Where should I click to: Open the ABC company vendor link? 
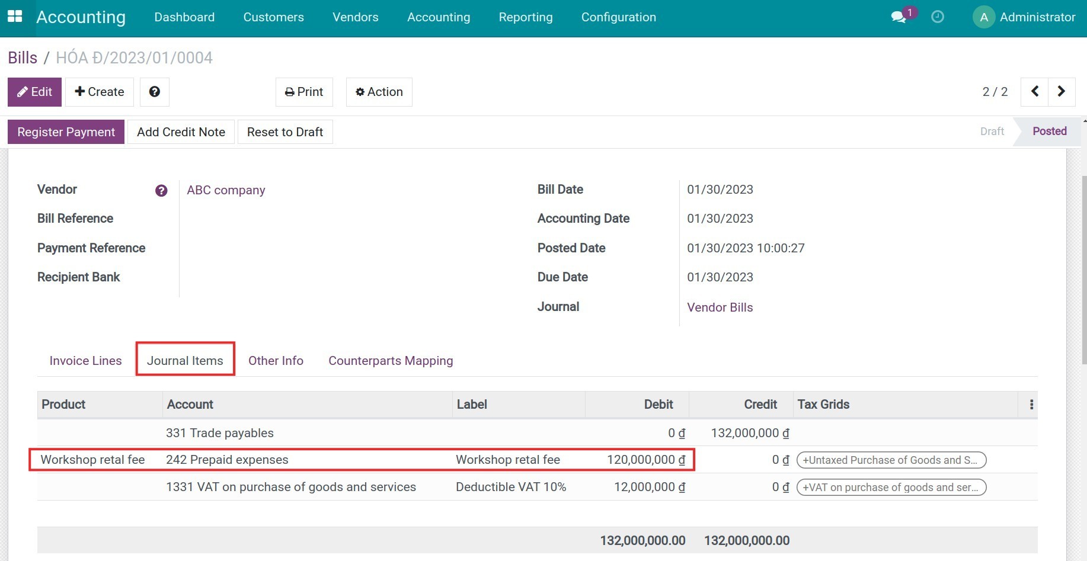point(226,190)
